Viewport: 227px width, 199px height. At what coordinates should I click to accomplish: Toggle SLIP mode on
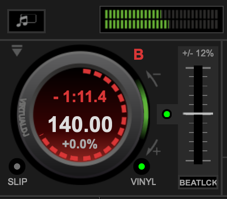(x=17, y=167)
